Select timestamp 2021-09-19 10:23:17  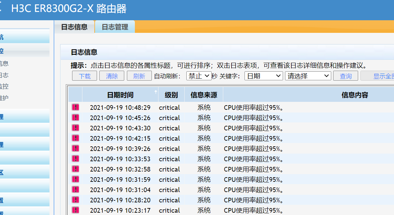(120, 210)
